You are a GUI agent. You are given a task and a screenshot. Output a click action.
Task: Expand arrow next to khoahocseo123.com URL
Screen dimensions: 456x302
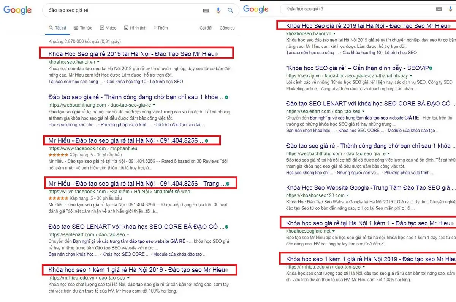348,195
